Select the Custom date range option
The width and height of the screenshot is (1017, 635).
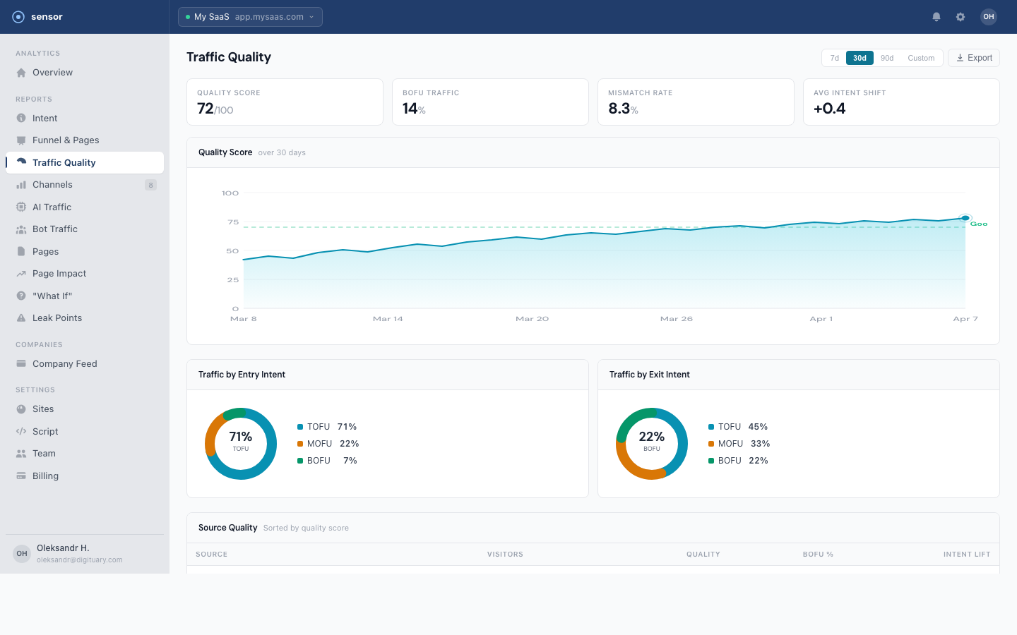[x=921, y=58]
